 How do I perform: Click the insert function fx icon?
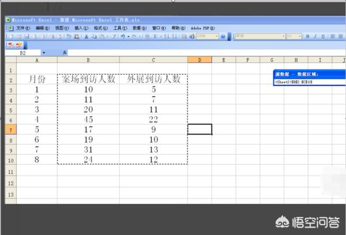point(65,53)
